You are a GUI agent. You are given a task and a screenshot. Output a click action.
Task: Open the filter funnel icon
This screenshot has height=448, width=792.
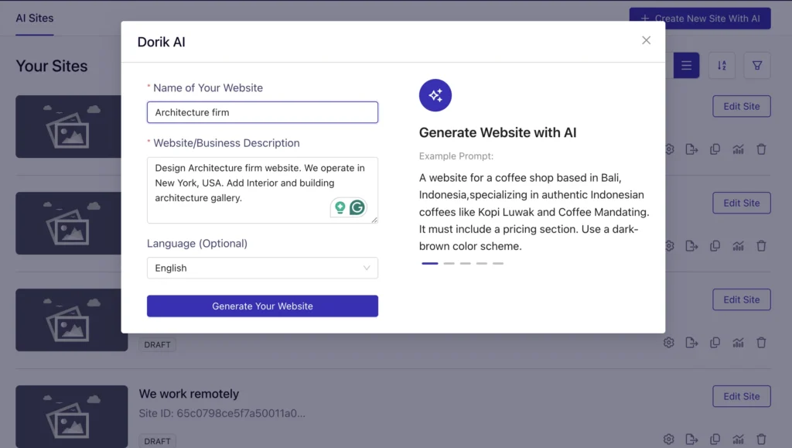(757, 65)
